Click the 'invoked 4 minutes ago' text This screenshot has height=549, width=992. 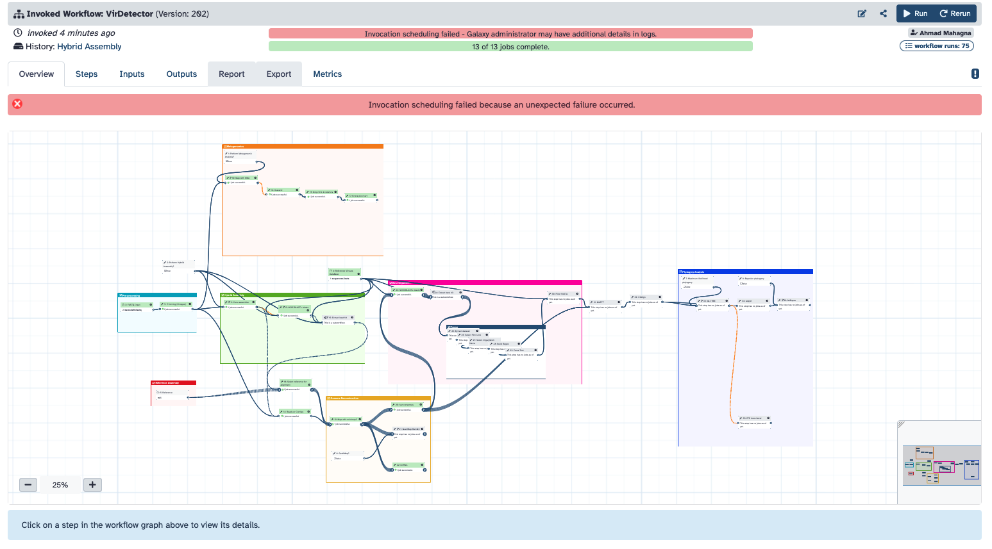71,33
